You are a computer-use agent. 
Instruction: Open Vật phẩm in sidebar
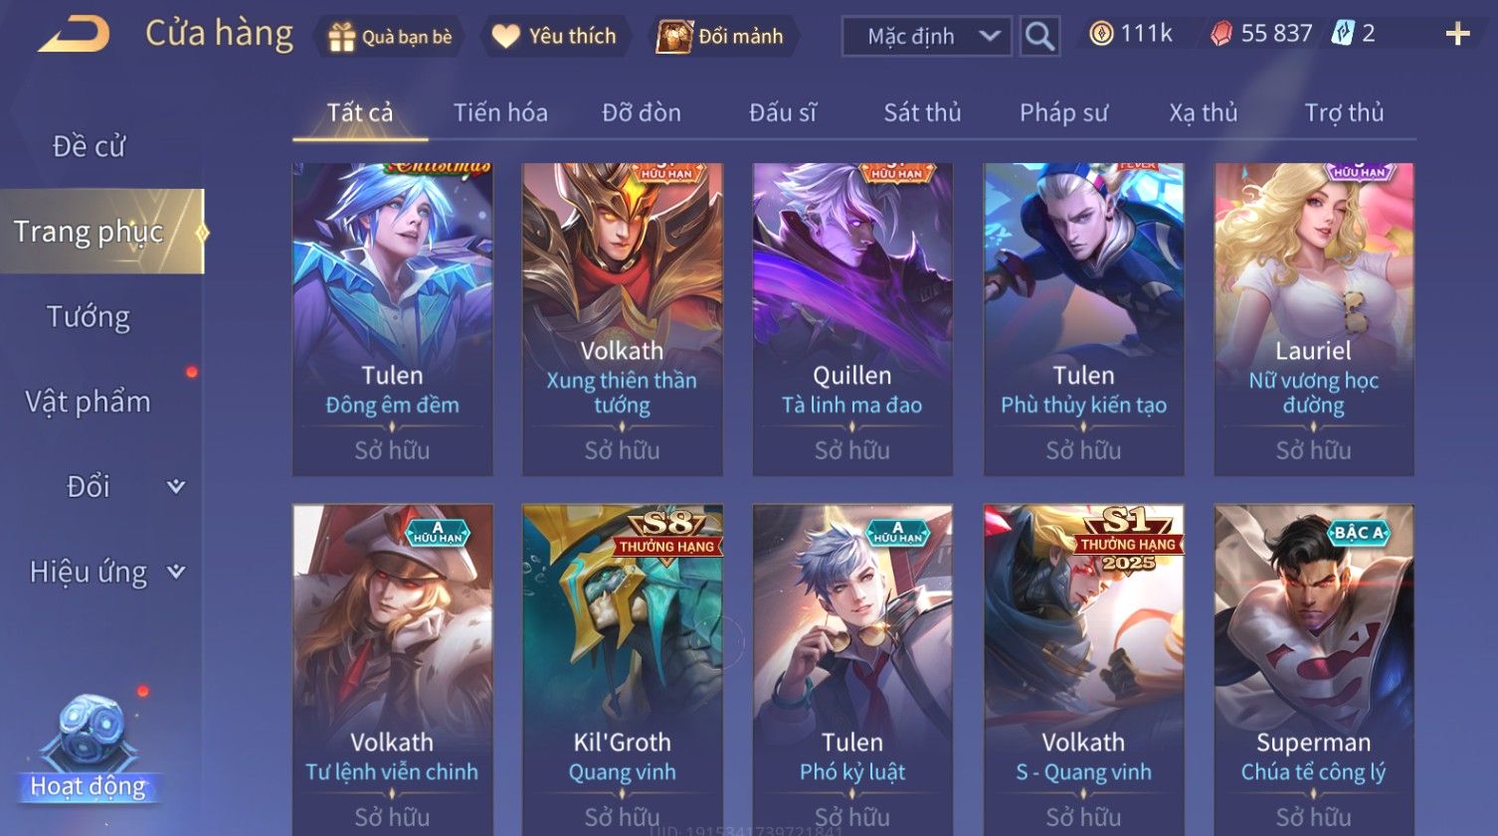[x=89, y=402]
